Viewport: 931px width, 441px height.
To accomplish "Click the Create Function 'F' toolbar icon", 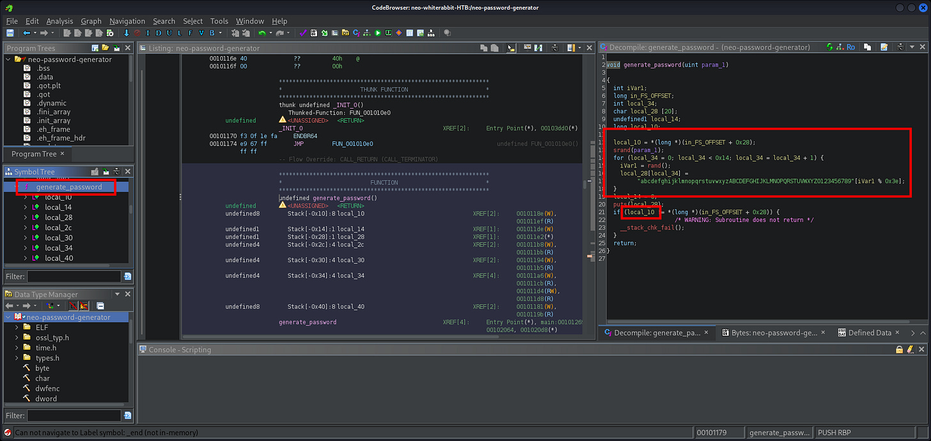I will click(x=191, y=33).
